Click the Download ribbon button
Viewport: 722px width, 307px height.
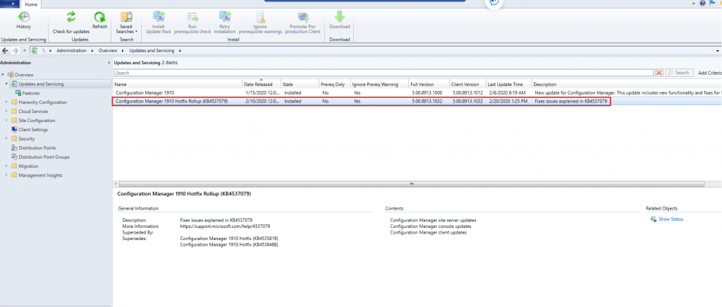(x=339, y=20)
